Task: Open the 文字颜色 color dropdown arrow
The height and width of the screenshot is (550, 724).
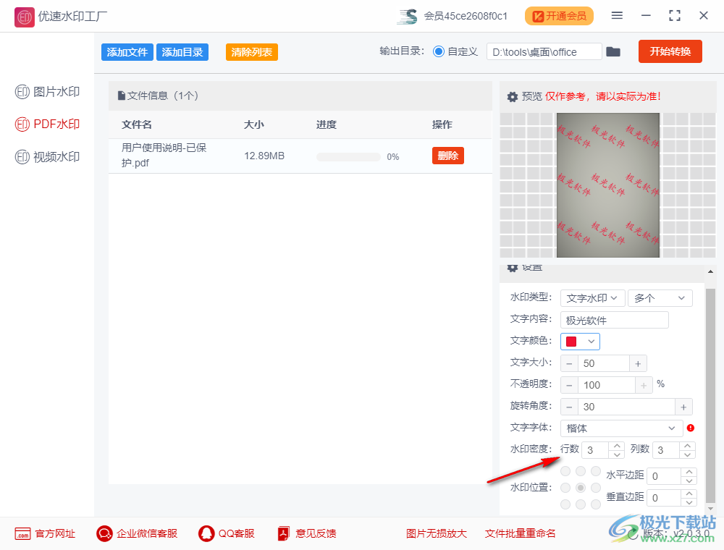Action: coord(590,341)
